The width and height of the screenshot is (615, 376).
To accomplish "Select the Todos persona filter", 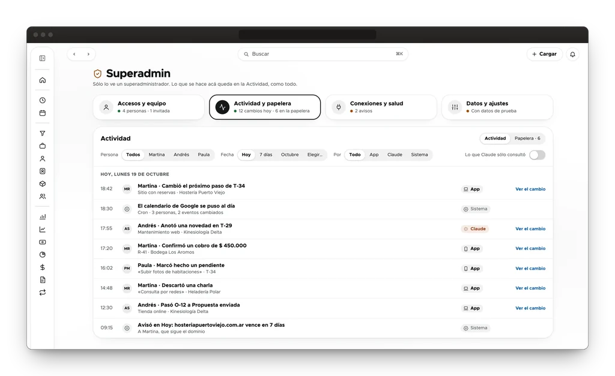I will (x=133, y=155).
